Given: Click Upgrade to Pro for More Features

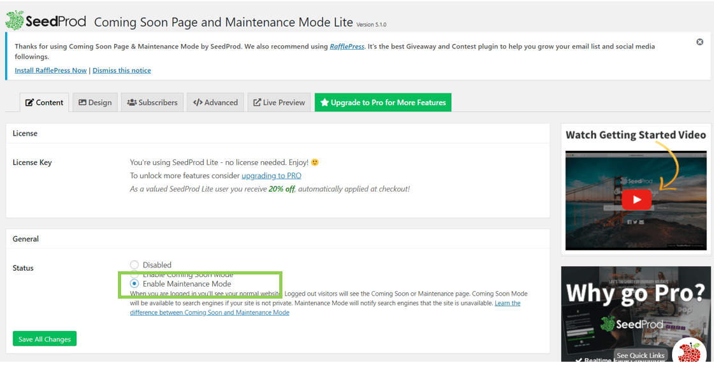Looking at the screenshot, I should [382, 103].
